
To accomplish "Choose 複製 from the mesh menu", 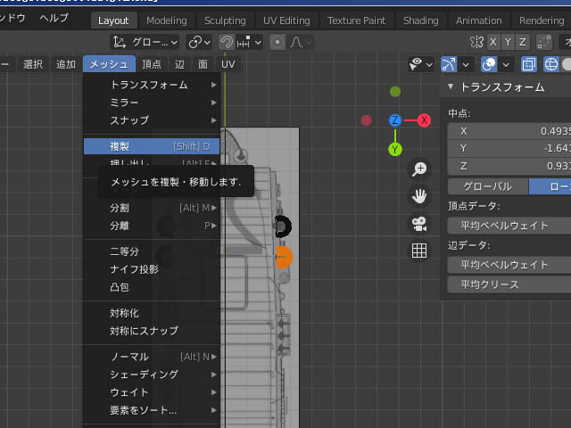I will point(152,146).
